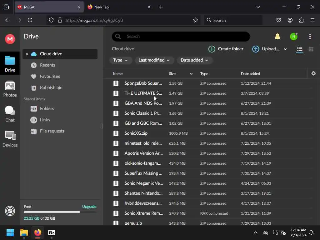Open the Links item

pyautogui.click(x=45, y=120)
